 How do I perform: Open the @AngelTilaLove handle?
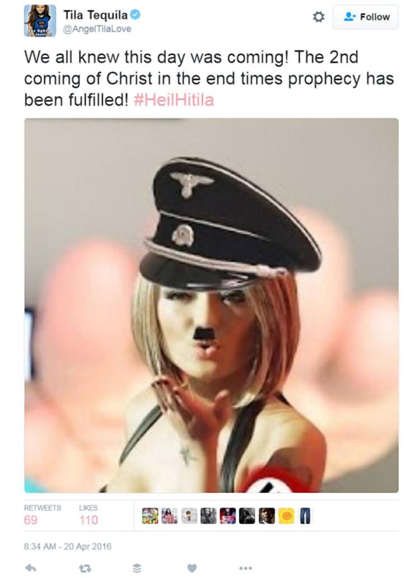[97, 29]
